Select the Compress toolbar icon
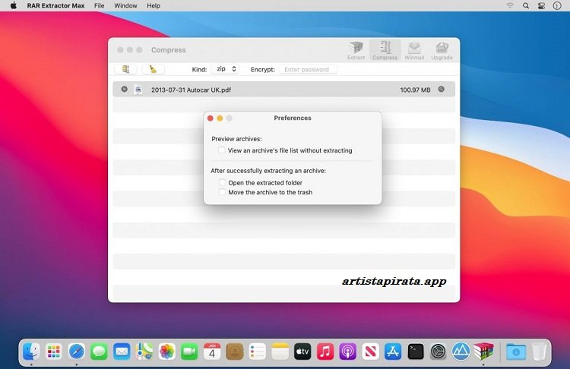The image size is (570, 369). pyautogui.click(x=385, y=50)
